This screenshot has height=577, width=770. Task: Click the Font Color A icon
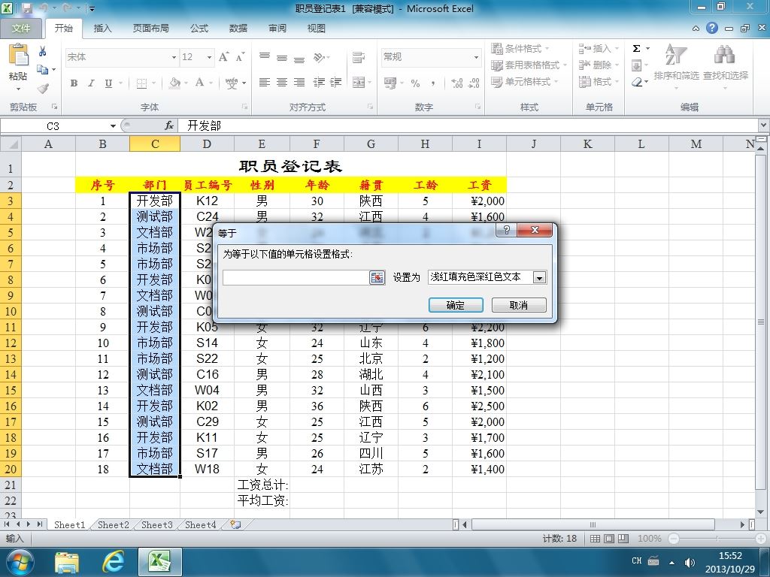tap(199, 83)
